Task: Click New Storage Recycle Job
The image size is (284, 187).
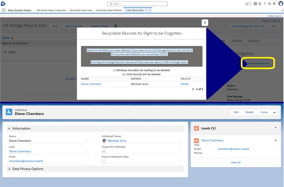Action: pos(248,26)
